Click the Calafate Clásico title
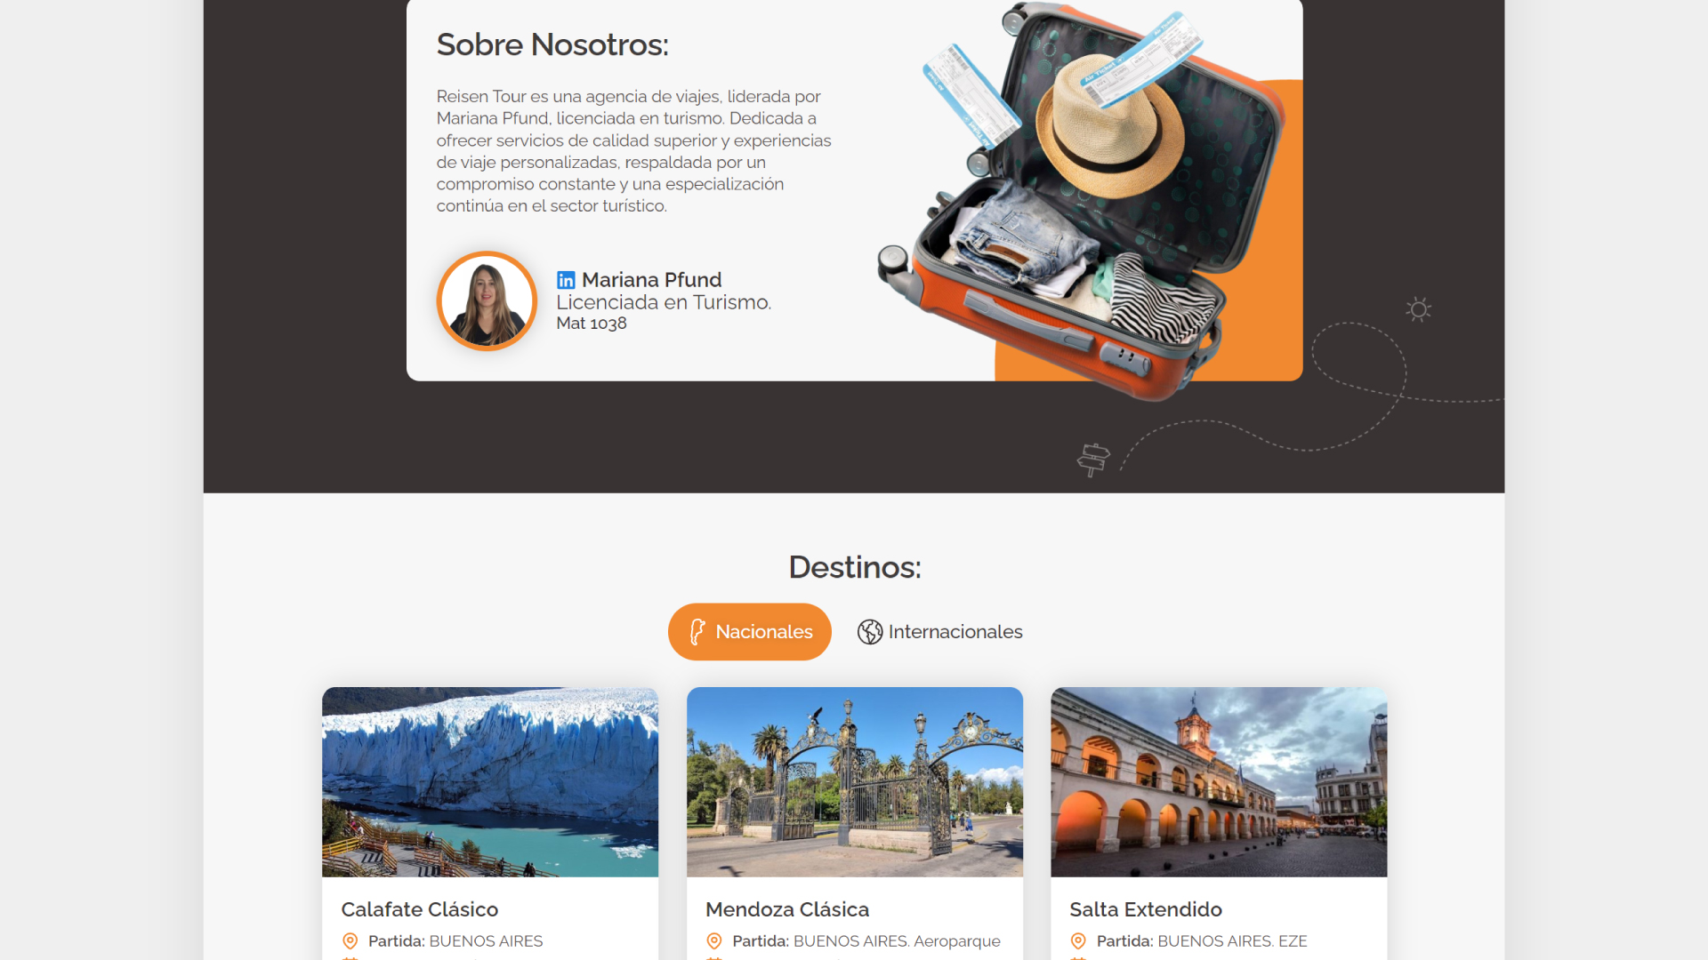Image resolution: width=1708 pixels, height=960 pixels. pos(420,909)
